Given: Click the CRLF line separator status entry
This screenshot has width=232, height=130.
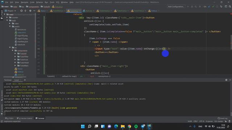Looking at the screenshot, I should [195, 121].
